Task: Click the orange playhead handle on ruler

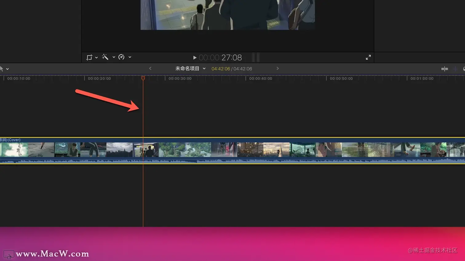Action: coord(143,78)
